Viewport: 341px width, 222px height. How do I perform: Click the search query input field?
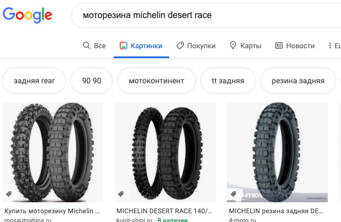click(209, 15)
